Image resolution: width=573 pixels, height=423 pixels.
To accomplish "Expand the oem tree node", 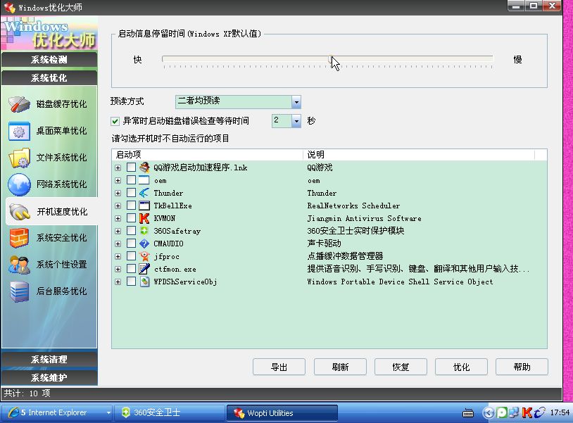I will pyautogui.click(x=118, y=180).
